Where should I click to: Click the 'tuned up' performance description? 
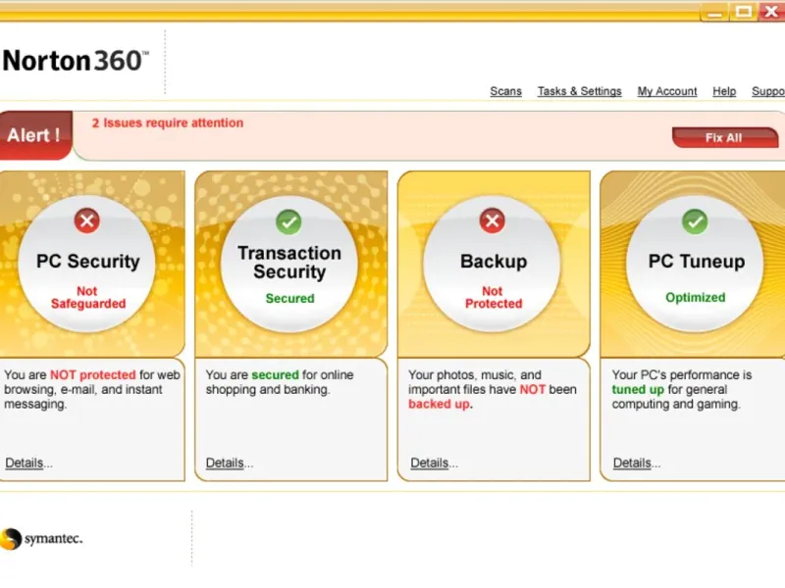[682, 389]
